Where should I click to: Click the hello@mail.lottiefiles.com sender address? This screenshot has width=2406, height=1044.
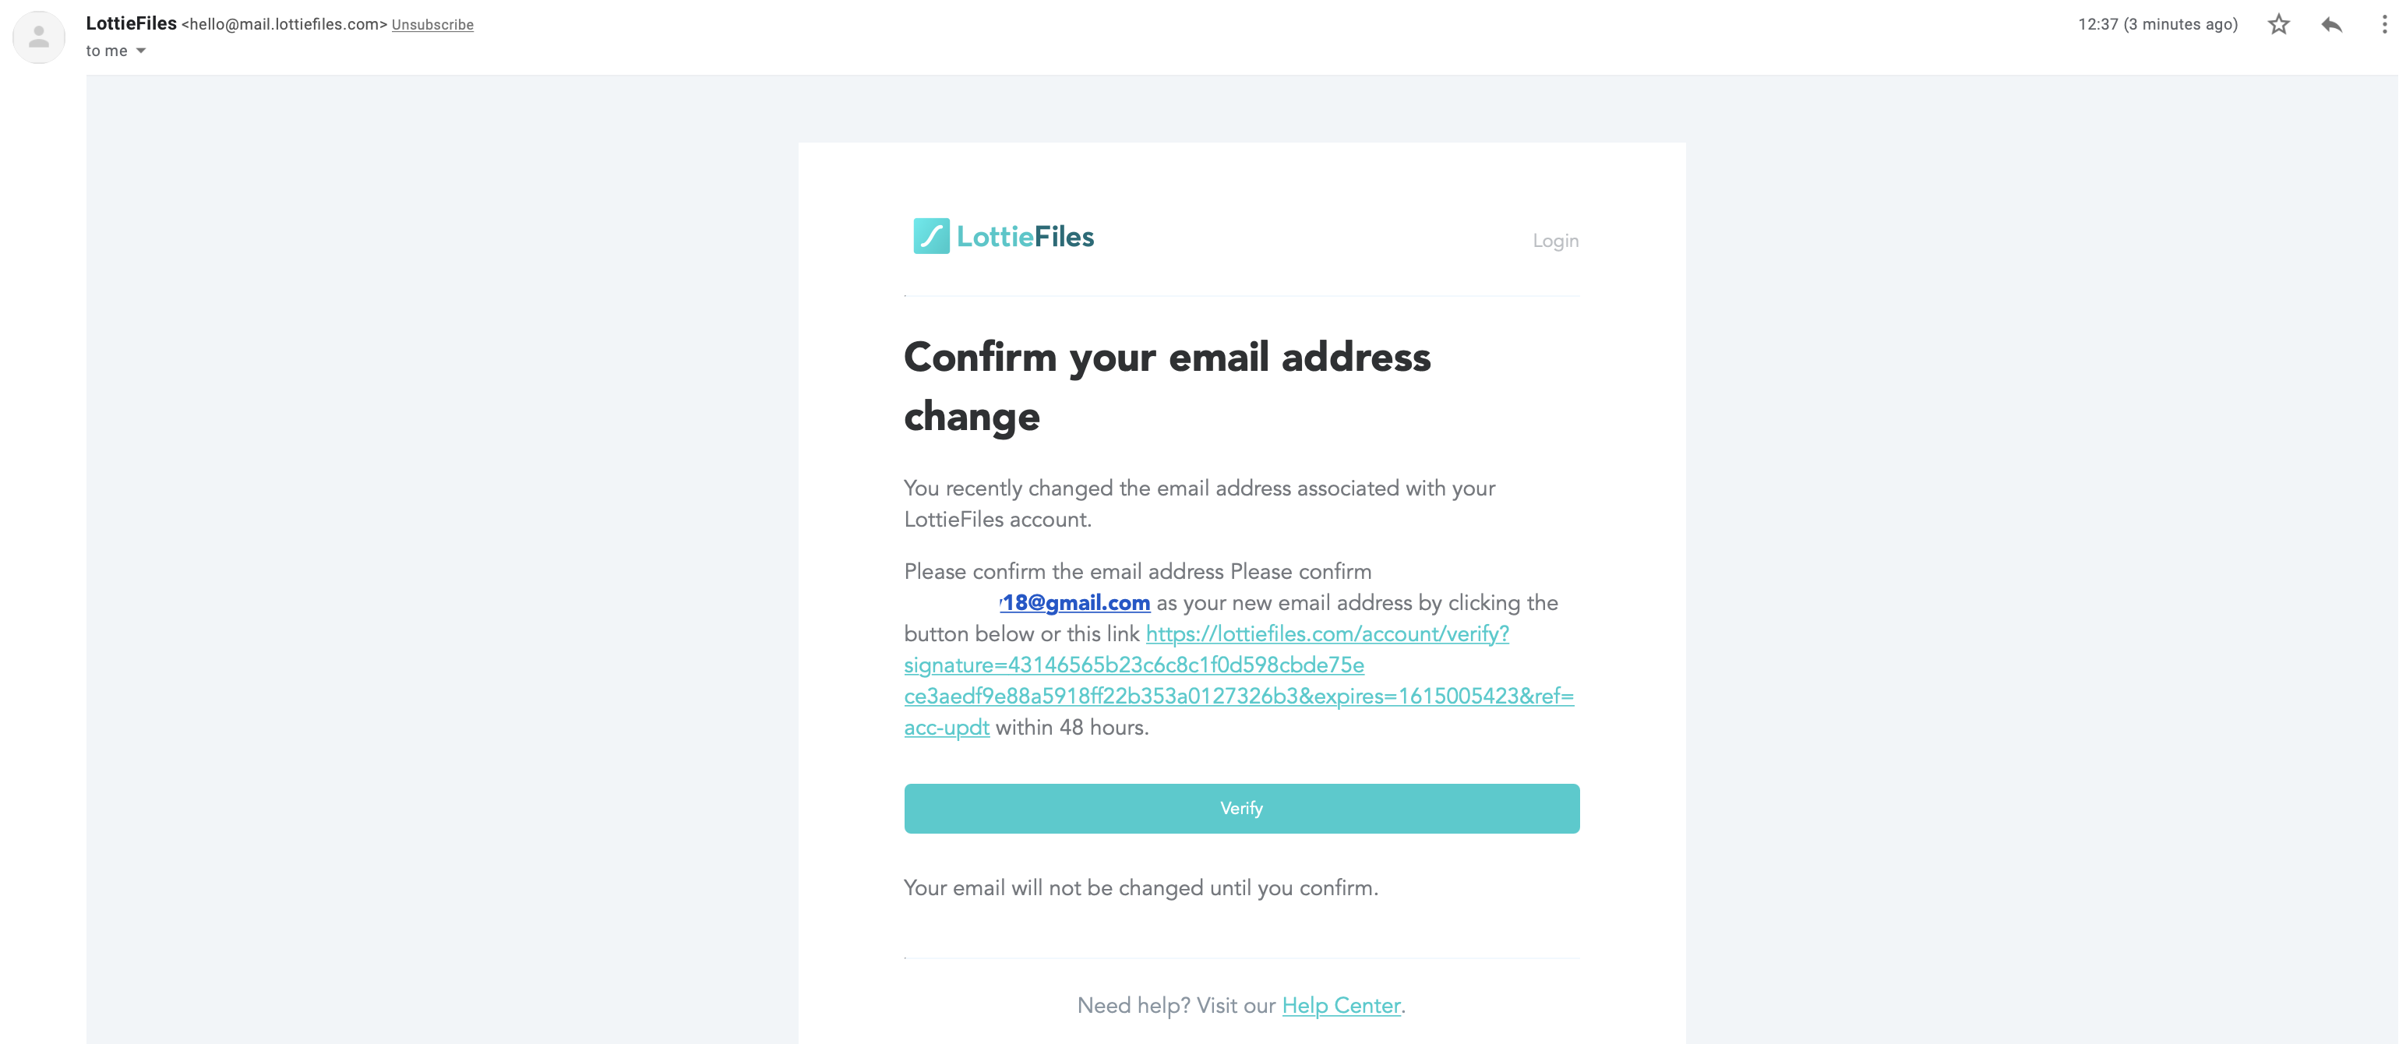(284, 24)
